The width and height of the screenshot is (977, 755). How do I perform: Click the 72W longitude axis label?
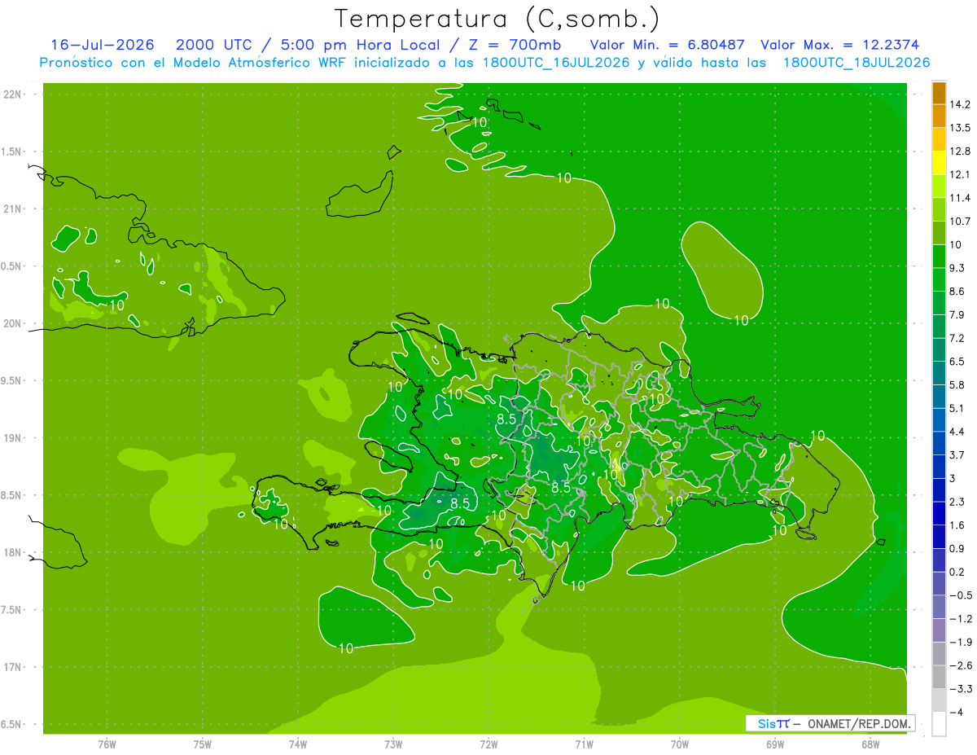pos(488,744)
